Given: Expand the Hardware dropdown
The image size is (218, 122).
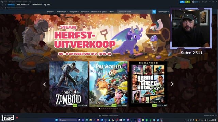Looking at the screenshot, I should pos(85,12).
